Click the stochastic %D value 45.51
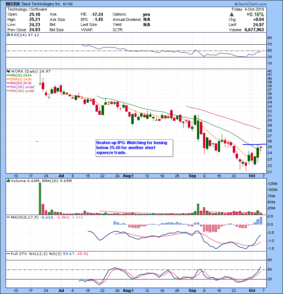Screen dimensions: 283x294 (x=82, y=254)
